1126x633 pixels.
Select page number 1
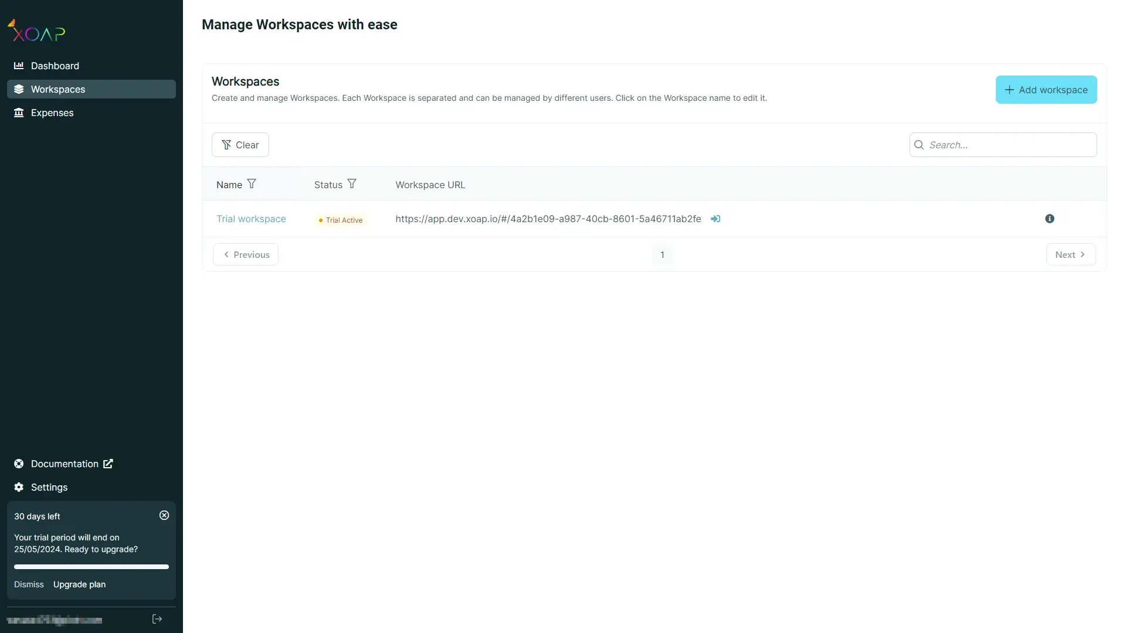[x=662, y=254]
